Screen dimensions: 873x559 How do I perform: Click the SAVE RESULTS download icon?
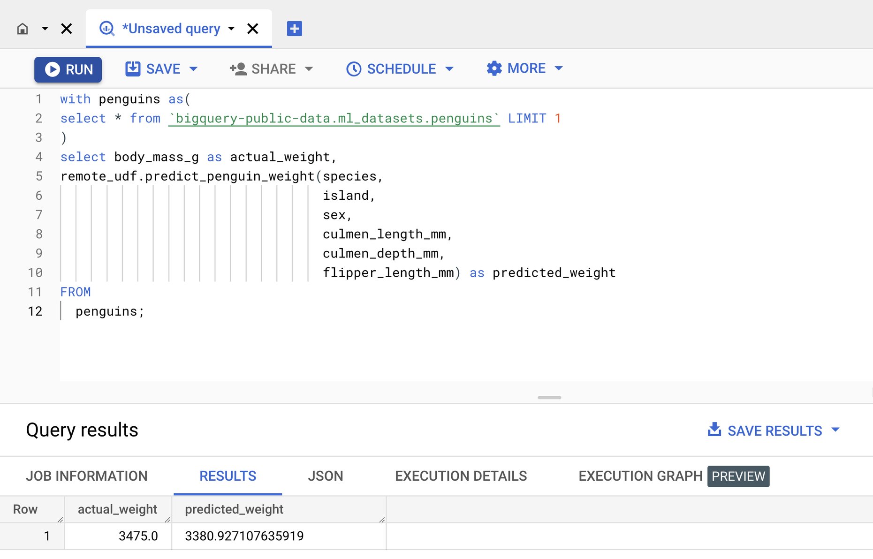click(714, 430)
